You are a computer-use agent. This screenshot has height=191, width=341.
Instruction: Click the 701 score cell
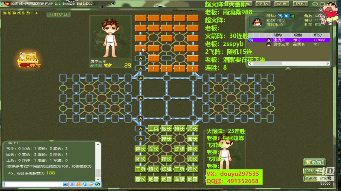(316, 44)
